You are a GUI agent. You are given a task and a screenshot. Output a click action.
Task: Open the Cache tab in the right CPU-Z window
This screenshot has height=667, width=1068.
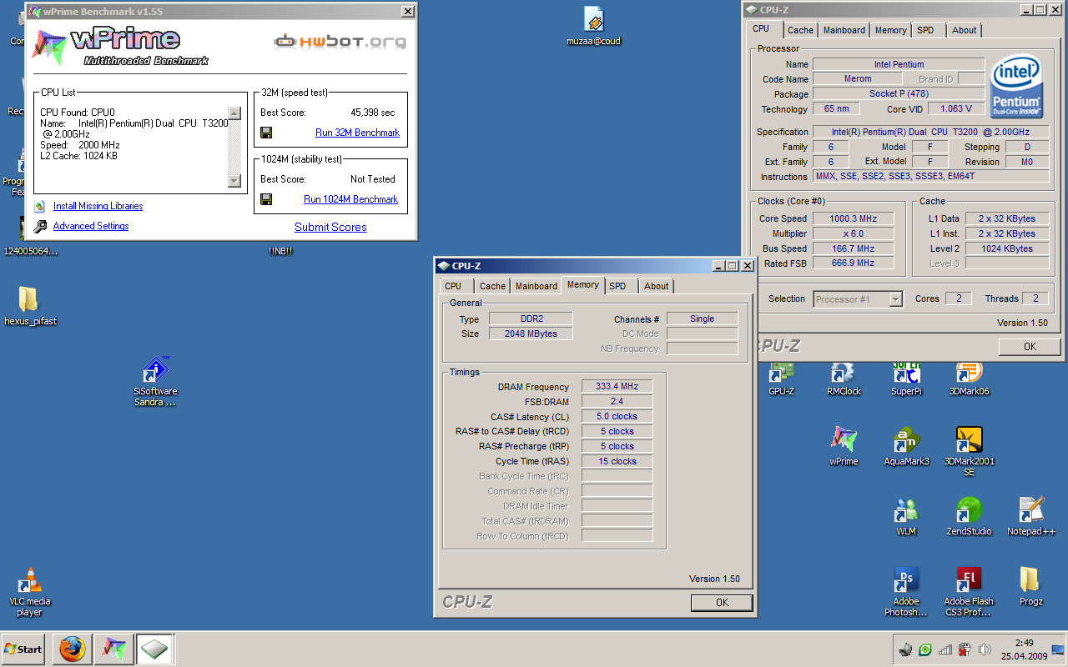[x=800, y=30]
